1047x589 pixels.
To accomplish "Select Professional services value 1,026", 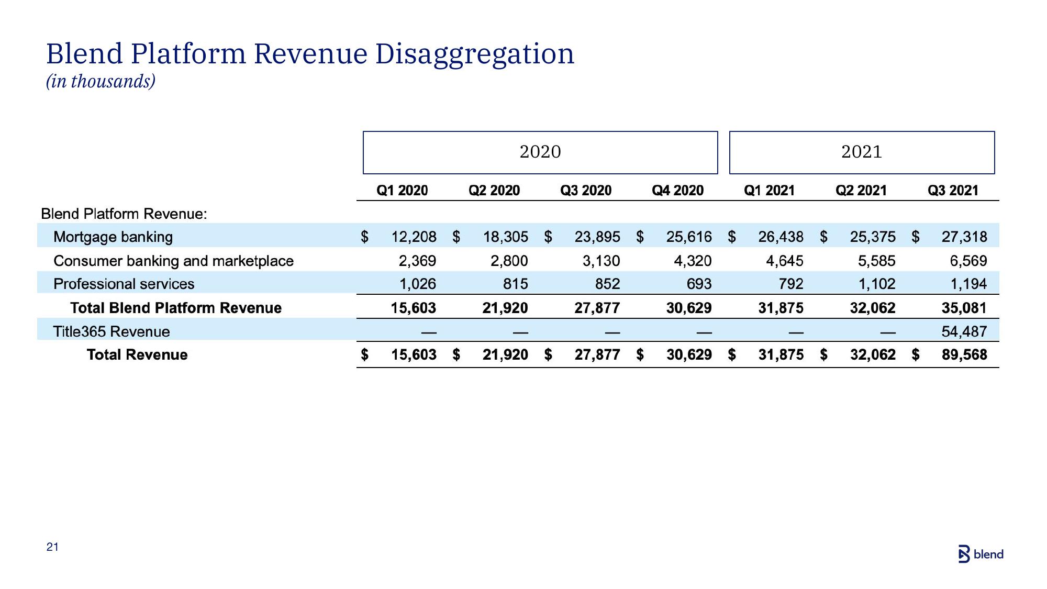I will click(x=418, y=284).
